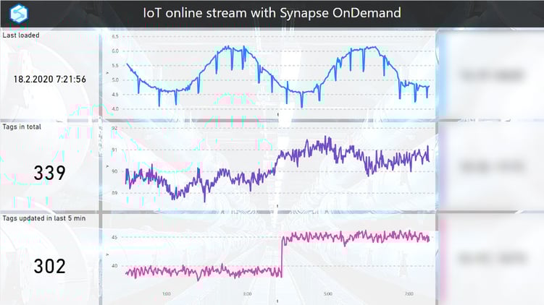Click the 'Tags in total' card label
Viewport: 544px width, 305px height.
[x=22, y=126]
